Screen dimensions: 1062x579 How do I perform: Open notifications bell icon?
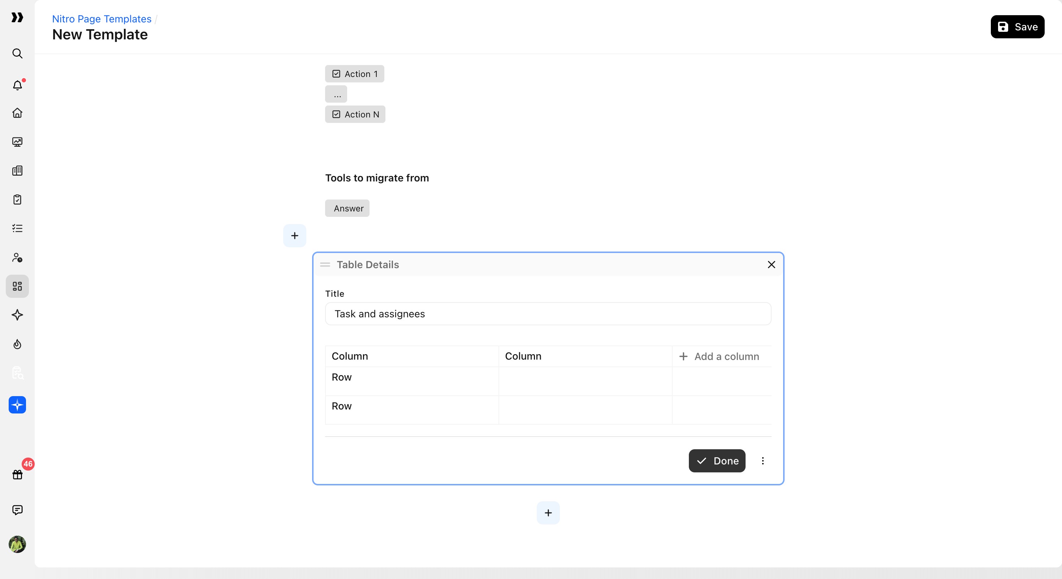pyautogui.click(x=17, y=85)
